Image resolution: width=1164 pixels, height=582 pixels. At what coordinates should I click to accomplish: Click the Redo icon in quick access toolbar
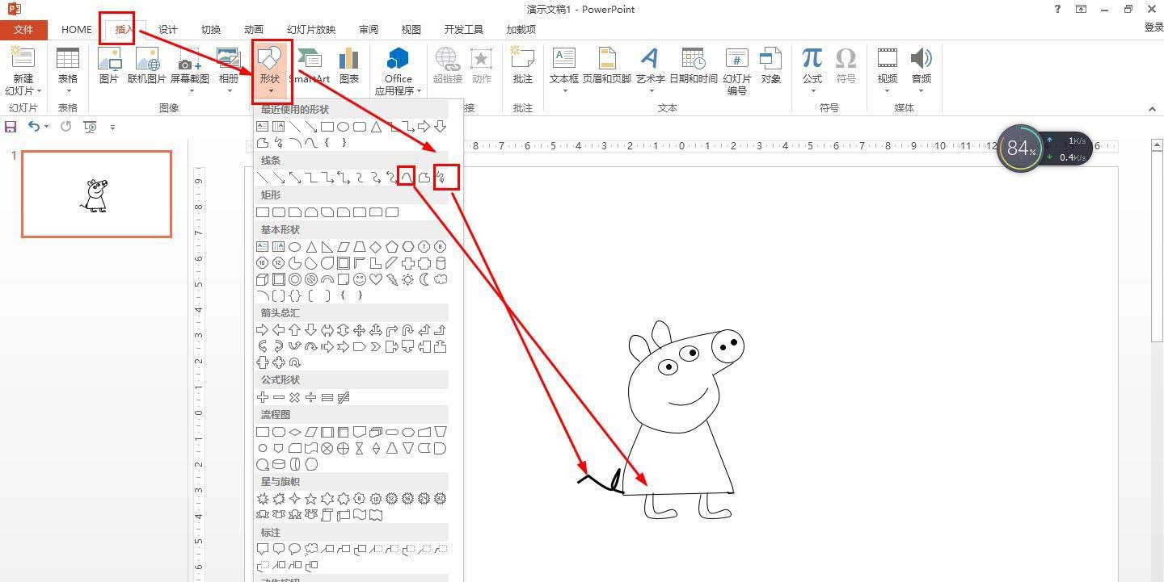tap(66, 127)
